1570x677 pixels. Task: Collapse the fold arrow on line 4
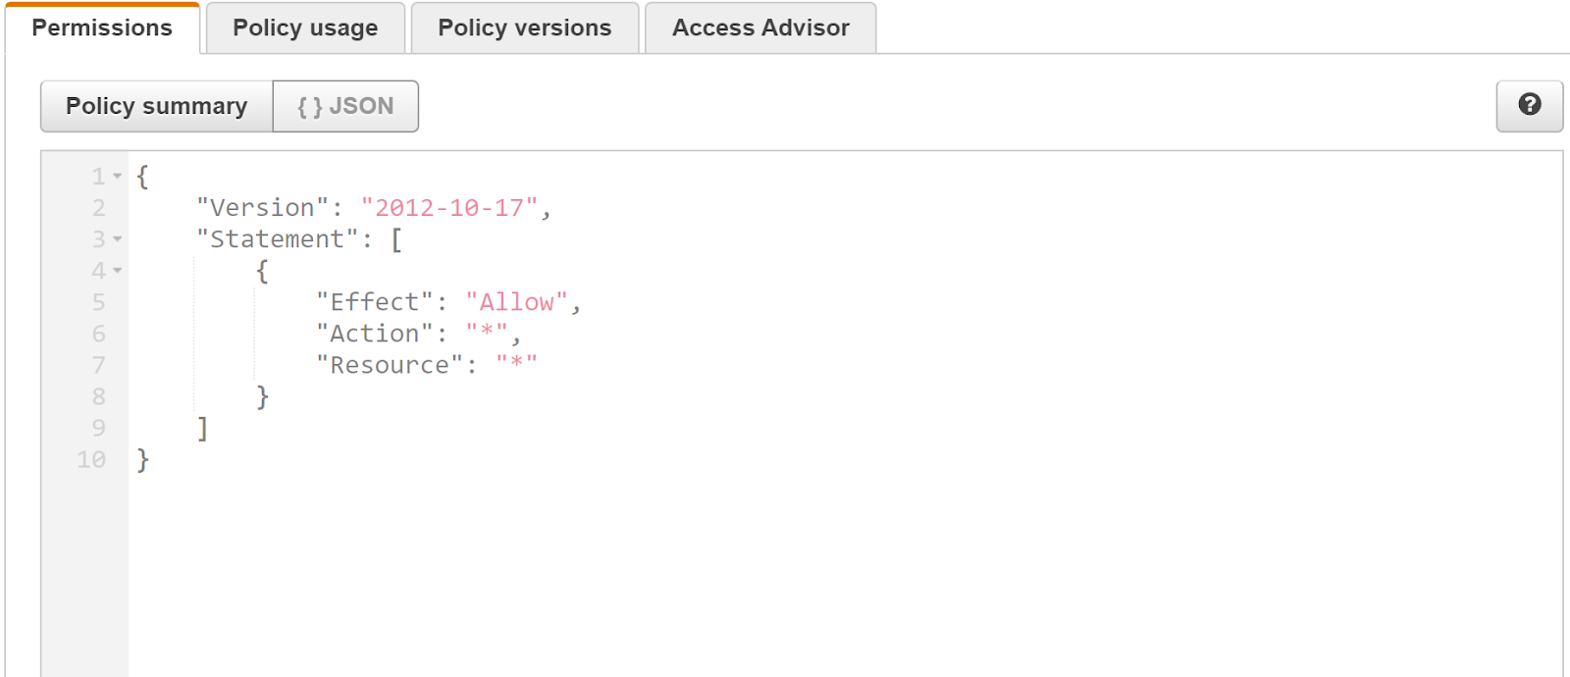pyautogui.click(x=118, y=271)
